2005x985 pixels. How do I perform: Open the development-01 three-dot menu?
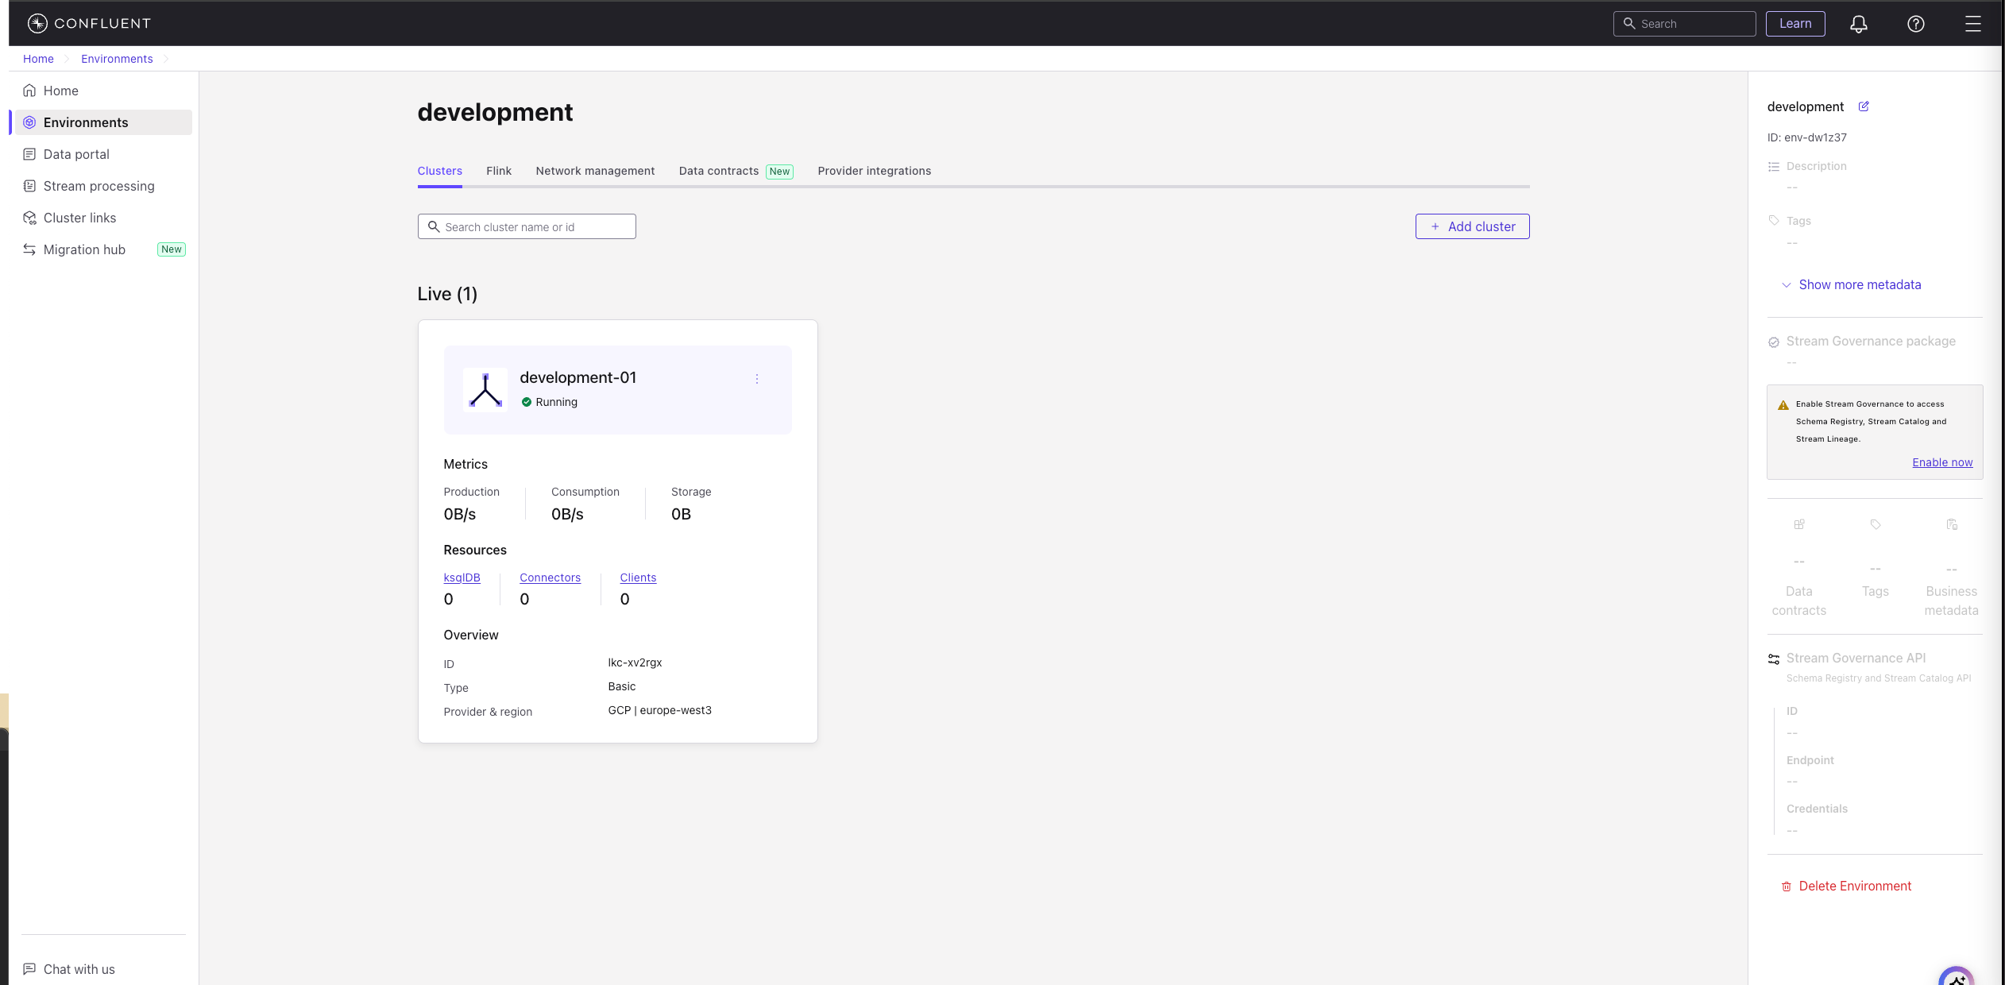[x=756, y=379]
